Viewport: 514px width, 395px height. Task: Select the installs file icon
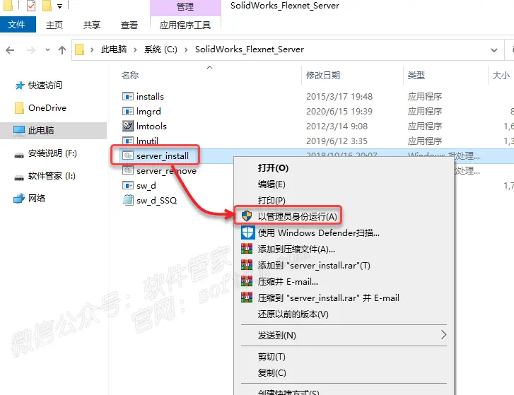coord(128,96)
